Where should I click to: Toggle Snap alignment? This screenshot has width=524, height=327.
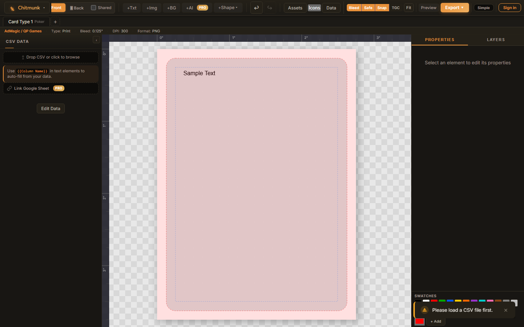coord(382,8)
